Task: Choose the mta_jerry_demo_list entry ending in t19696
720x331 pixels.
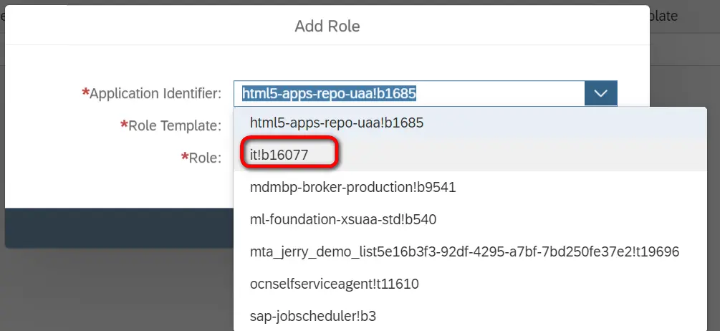Action: 464,251
